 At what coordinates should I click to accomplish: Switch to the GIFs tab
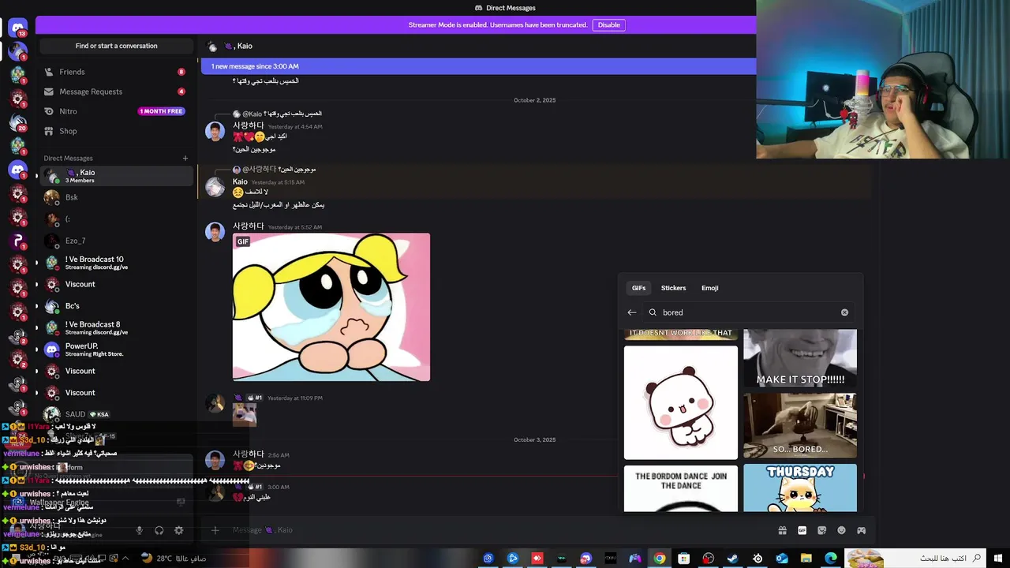(638, 288)
